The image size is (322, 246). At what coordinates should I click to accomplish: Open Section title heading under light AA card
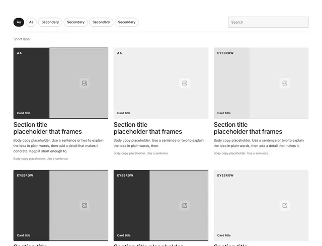click(148, 128)
